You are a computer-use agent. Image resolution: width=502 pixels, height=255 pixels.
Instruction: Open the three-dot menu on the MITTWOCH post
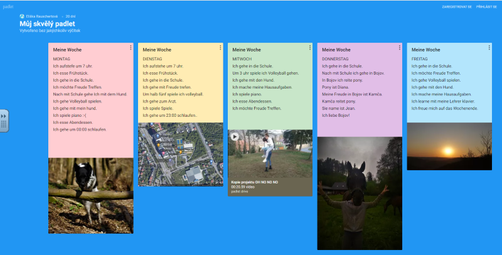[x=309, y=48]
